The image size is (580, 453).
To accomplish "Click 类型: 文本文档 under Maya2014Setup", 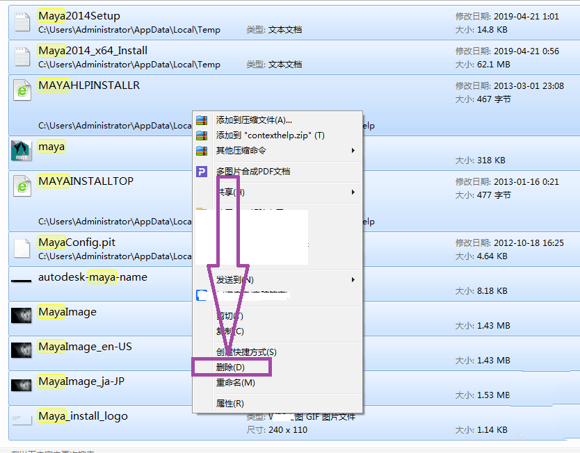I will pyautogui.click(x=275, y=30).
